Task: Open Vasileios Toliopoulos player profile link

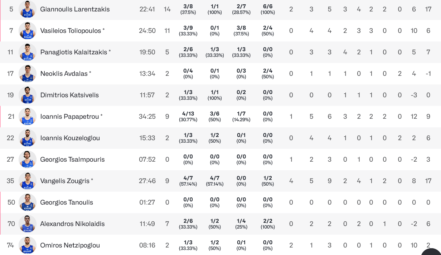Action: click(x=71, y=31)
